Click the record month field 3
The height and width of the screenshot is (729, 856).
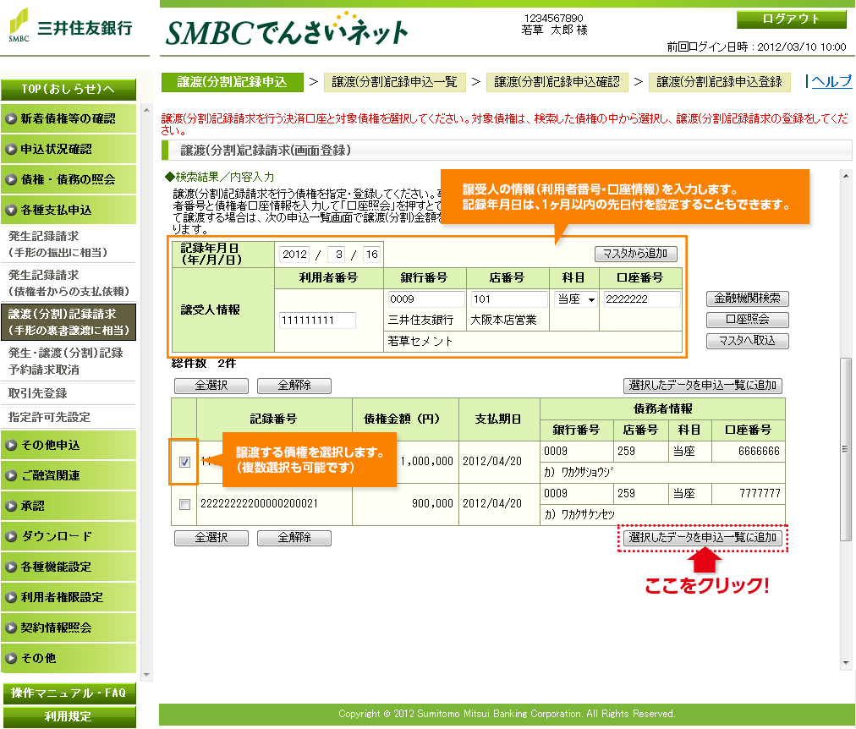(x=338, y=255)
